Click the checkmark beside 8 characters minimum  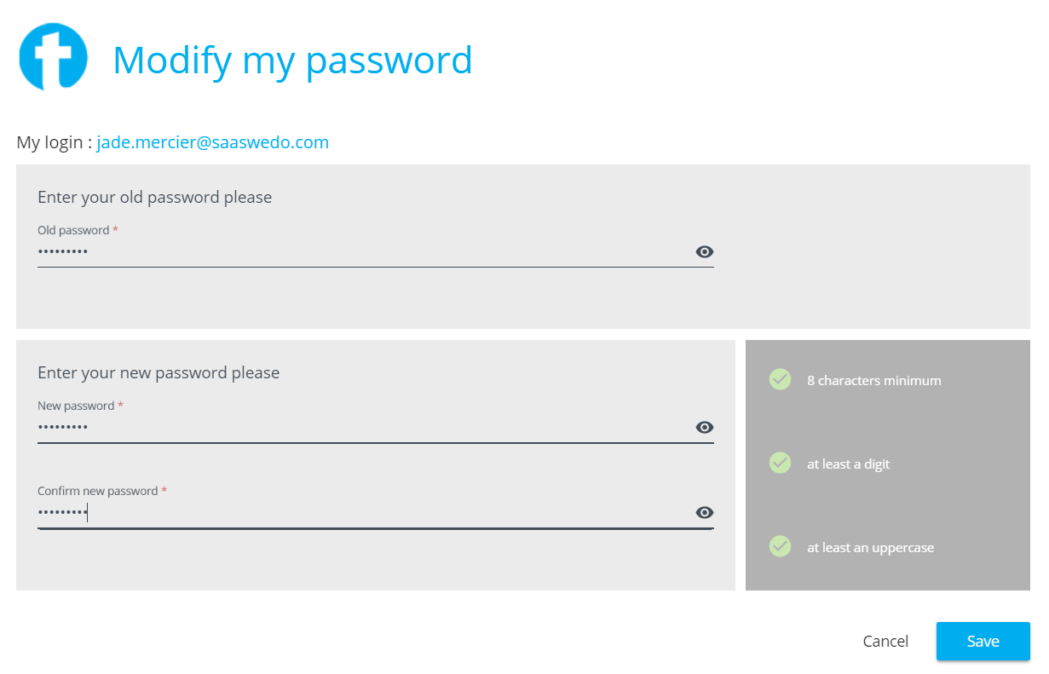[x=780, y=380]
